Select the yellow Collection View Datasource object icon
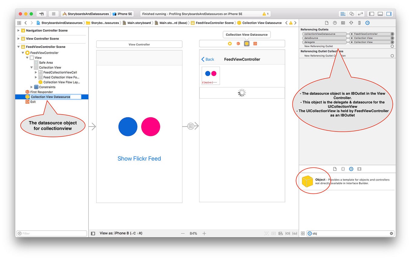This screenshot has height=259, width=411. click(27, 97)
